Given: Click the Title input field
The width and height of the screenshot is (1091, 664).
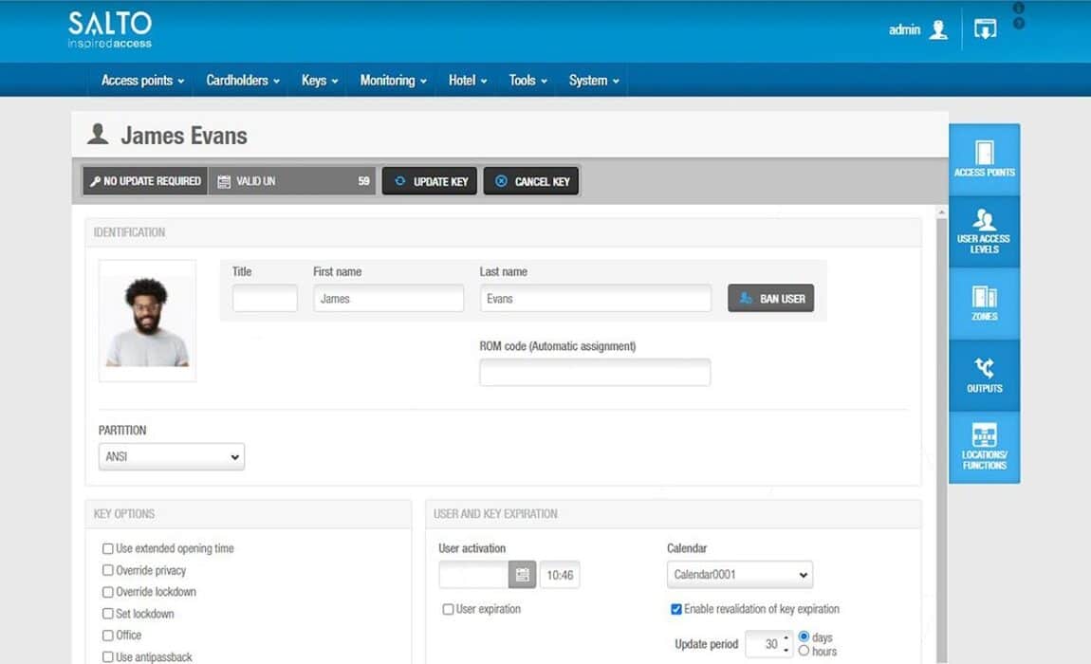Looking at the screenshot, I should coord(265,298).
